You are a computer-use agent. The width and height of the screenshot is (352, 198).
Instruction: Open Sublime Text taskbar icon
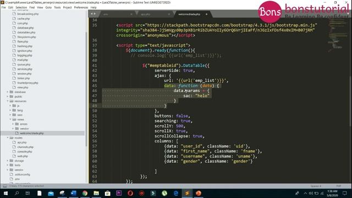[x=187, y=193]
